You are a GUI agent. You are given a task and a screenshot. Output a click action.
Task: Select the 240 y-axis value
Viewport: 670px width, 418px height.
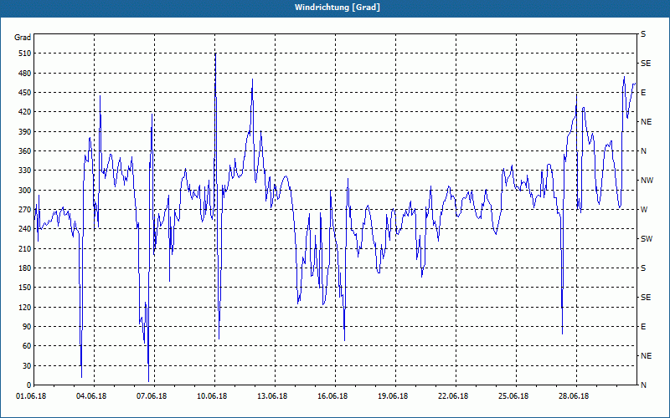25,229
